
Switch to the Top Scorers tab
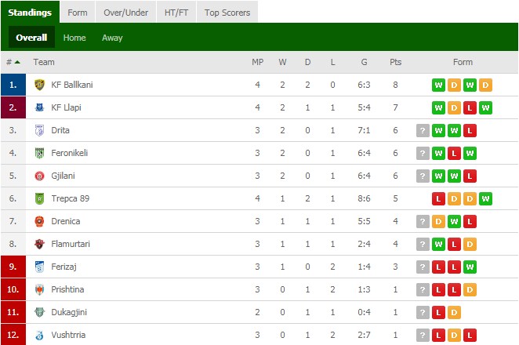(x=227, y=13)
